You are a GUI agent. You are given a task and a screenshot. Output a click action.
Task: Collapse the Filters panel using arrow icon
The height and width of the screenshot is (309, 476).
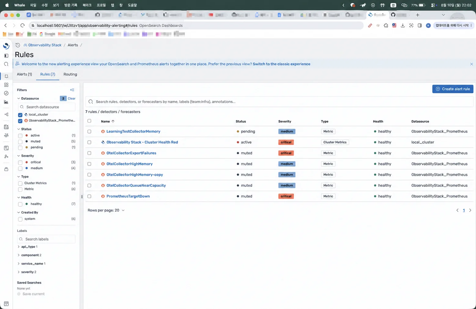[x=72, y=90]
